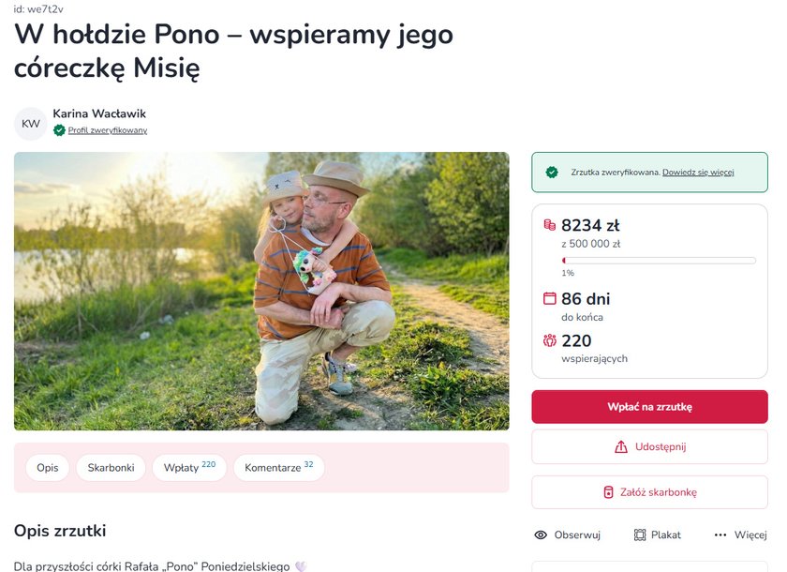Image resolution: width=787 pixels, height=572 pixels.
Task: Expand the Więcej three-dots menu
Action: coord(720,534)
